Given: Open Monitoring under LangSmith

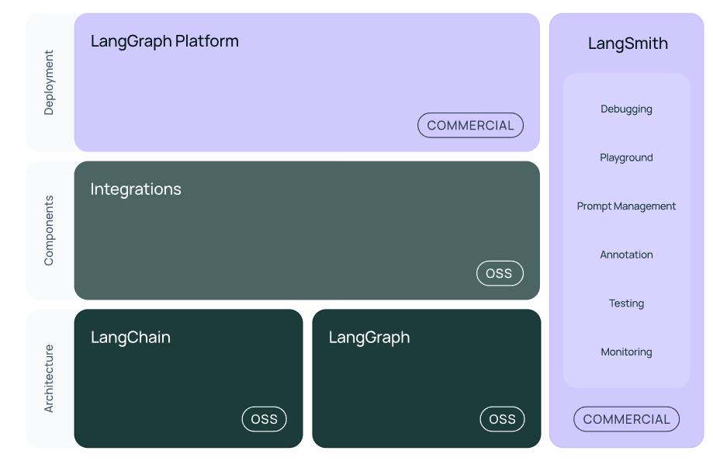Looking at the screenshot, I should tap(626, 352).
